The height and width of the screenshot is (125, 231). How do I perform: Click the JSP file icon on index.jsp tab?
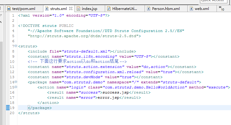pyautogui.click(x=78, y=9)
